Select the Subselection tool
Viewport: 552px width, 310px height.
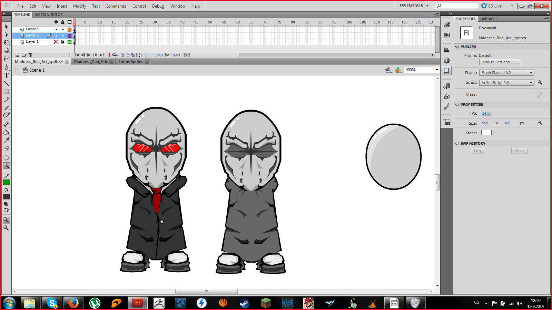[6, 34]
